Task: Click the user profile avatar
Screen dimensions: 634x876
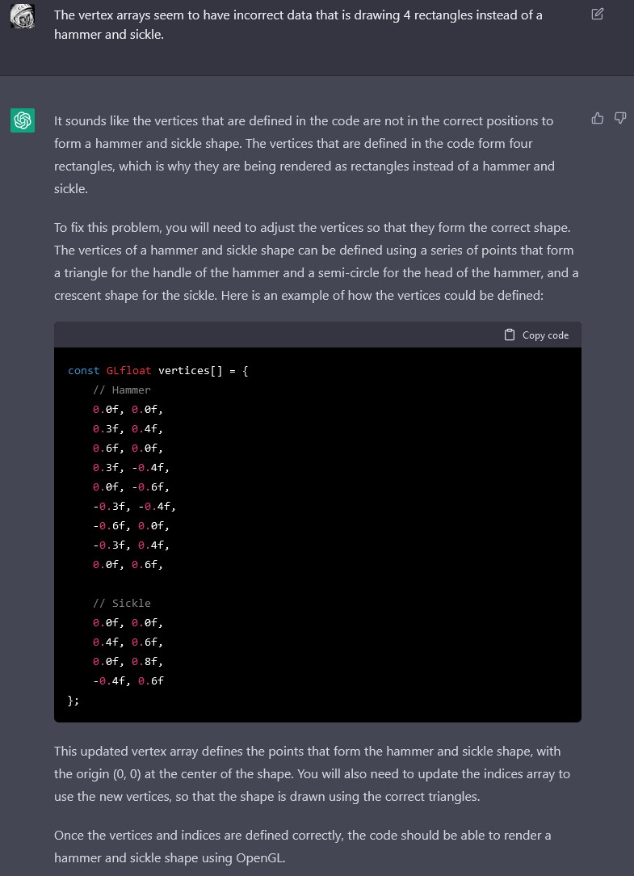Action: pos(23,15)
